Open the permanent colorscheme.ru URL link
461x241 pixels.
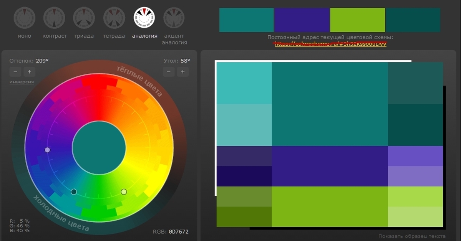click(330, 44)
